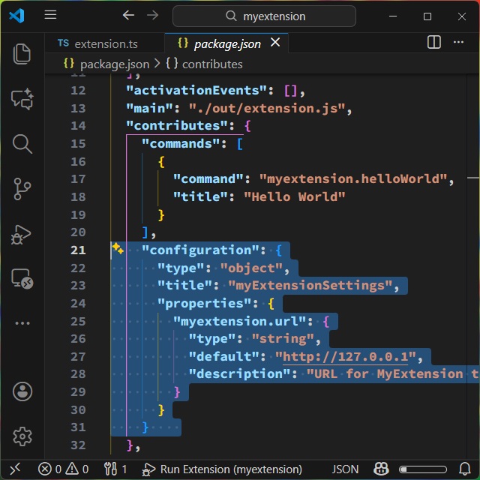Screen dimensions: 480x480
Task: Open the Explorer view in activity bar
Action: pyautogui.click(x=22, y=53)
